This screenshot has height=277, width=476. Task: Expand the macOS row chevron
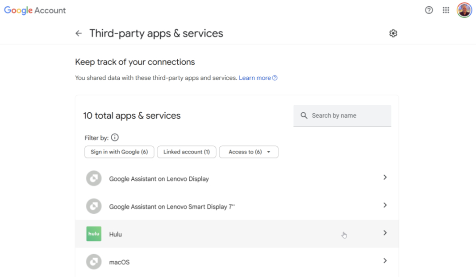tap(385, 260)
